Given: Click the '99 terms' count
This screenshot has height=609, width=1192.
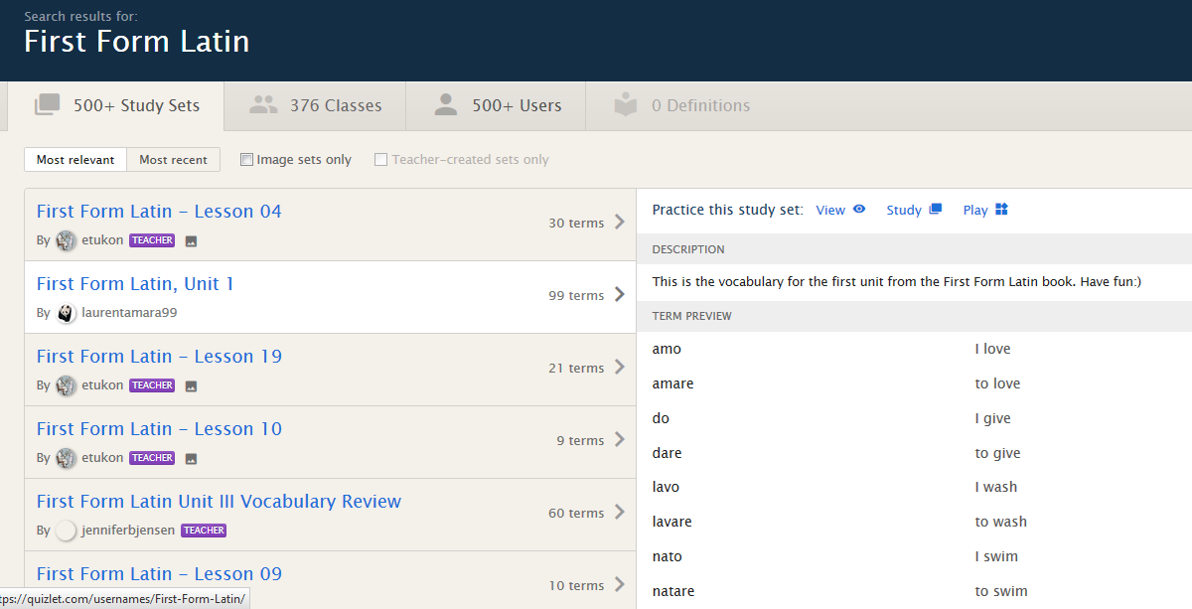Looking at the screenshot, I should (576, 295).
